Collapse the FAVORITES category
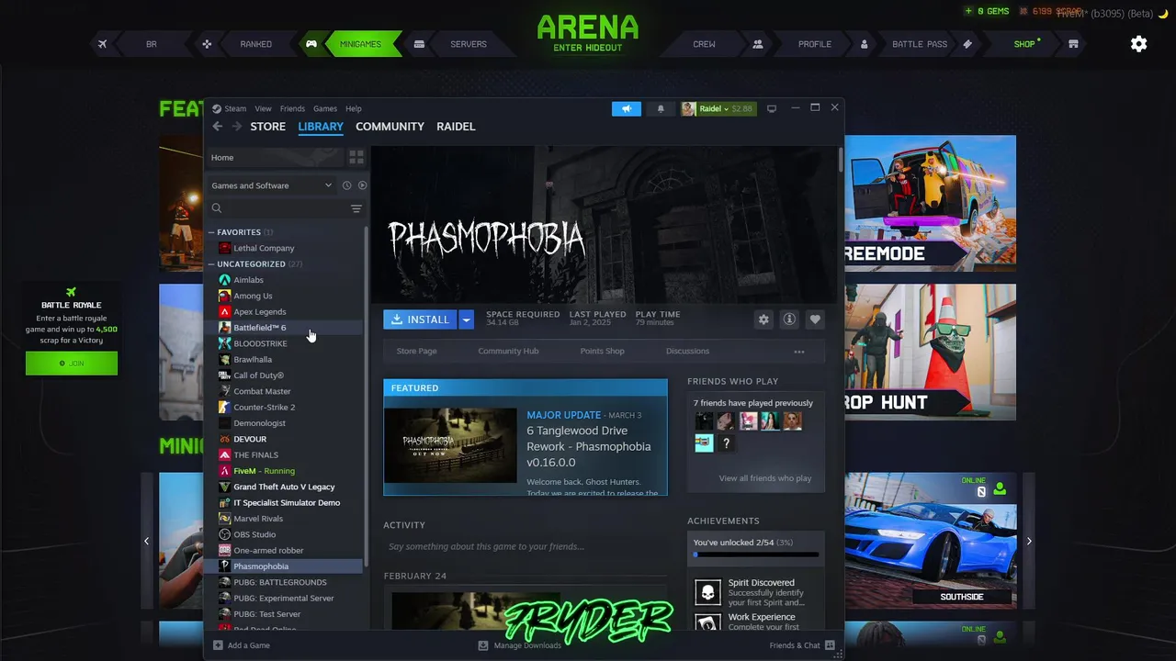The height and width of the screenshot is (661, 1176). pyautogui.click(x=211, y=232)
